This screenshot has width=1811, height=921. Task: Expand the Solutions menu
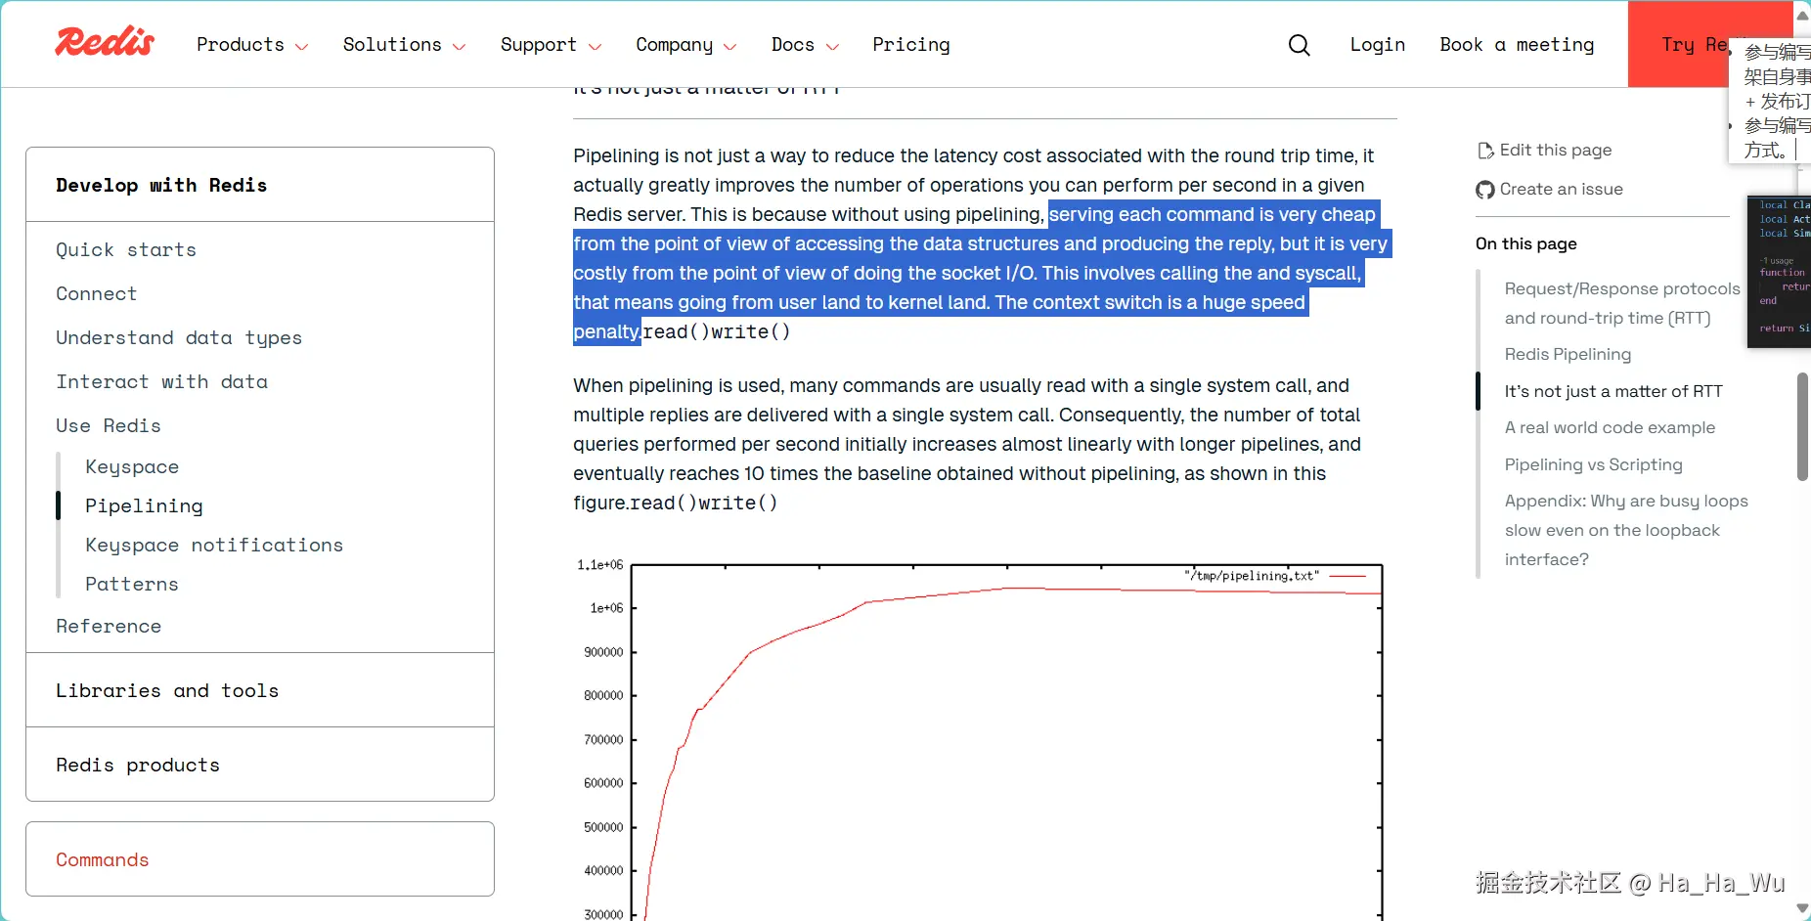404,45
